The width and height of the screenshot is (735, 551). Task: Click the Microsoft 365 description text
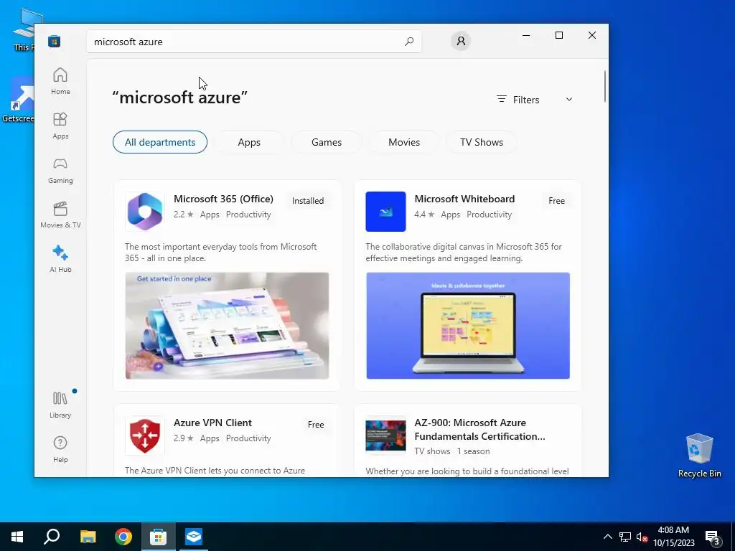(221, 252)
